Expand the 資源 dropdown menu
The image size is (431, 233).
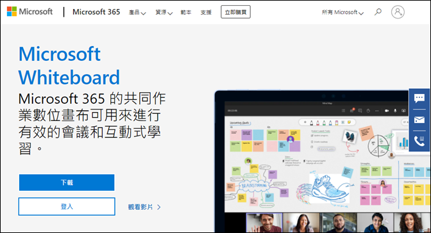pos(164,12)
